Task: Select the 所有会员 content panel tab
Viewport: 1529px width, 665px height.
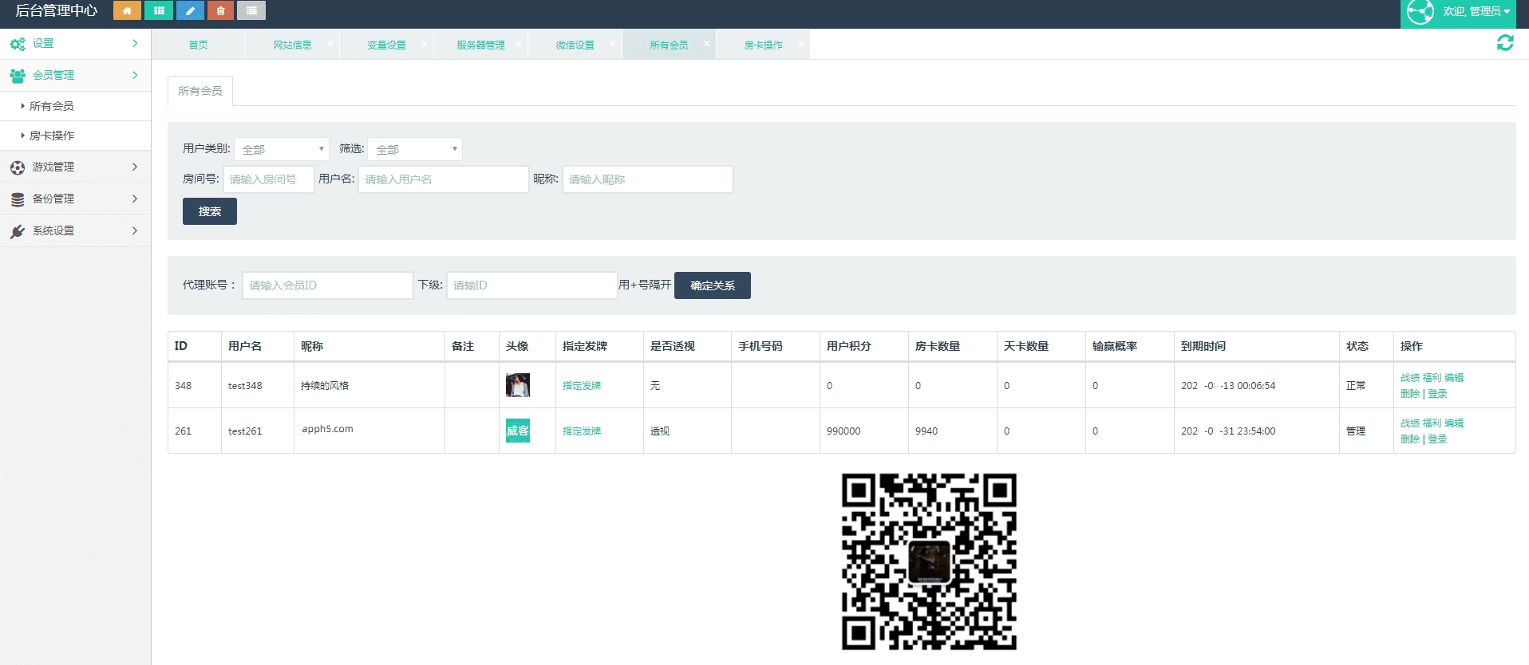Action: (200, 91)
